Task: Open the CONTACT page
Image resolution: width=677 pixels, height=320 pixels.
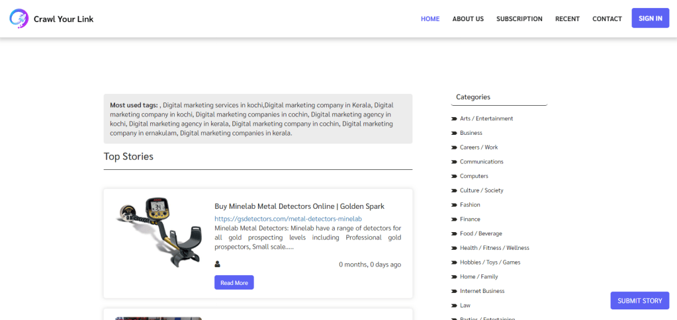Action: [x=607, y=19]
